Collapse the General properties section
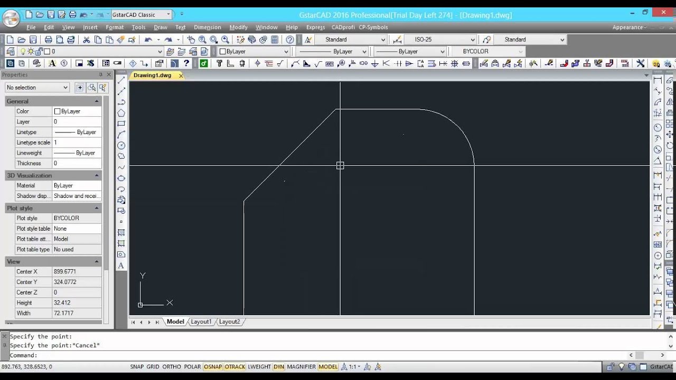The height and width of the screenshot is (380, 676). coord(97,101)
